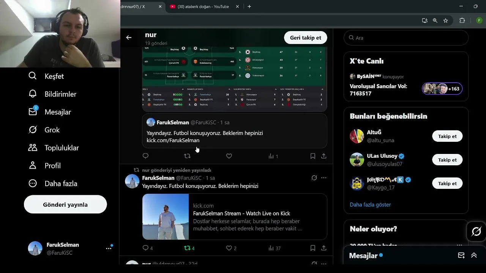The width and height of the screenshot is (486, 273).
Task: Share the FarukSelman kick.com post
Action: click(x=323, y=248)
